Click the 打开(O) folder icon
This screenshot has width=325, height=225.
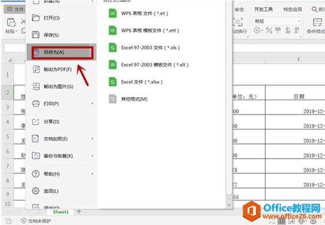36,18
